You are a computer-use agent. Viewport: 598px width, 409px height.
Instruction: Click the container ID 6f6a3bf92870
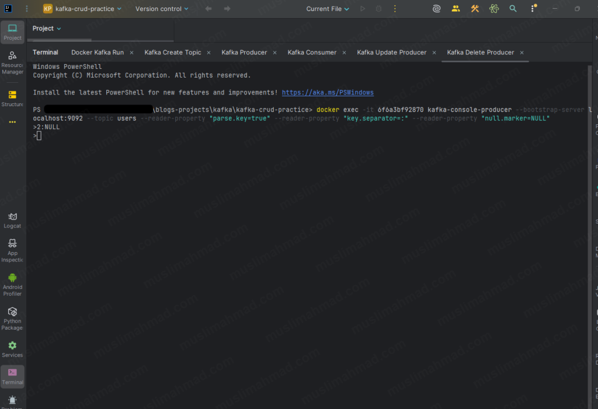tap(401, 110)
